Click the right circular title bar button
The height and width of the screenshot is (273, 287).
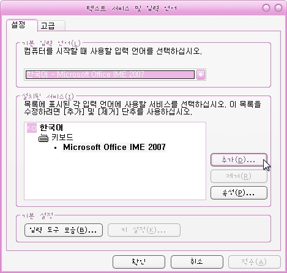[278, 8]
